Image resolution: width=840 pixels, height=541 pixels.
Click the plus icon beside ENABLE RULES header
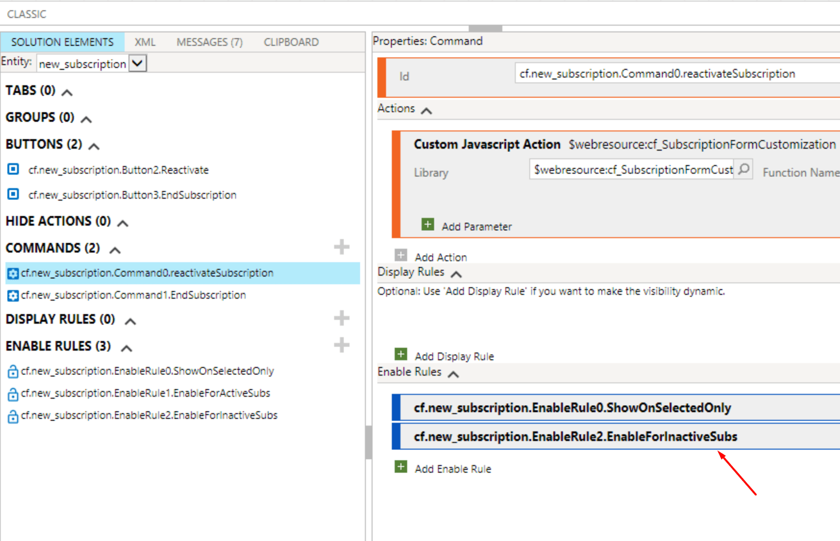[342, 345]
